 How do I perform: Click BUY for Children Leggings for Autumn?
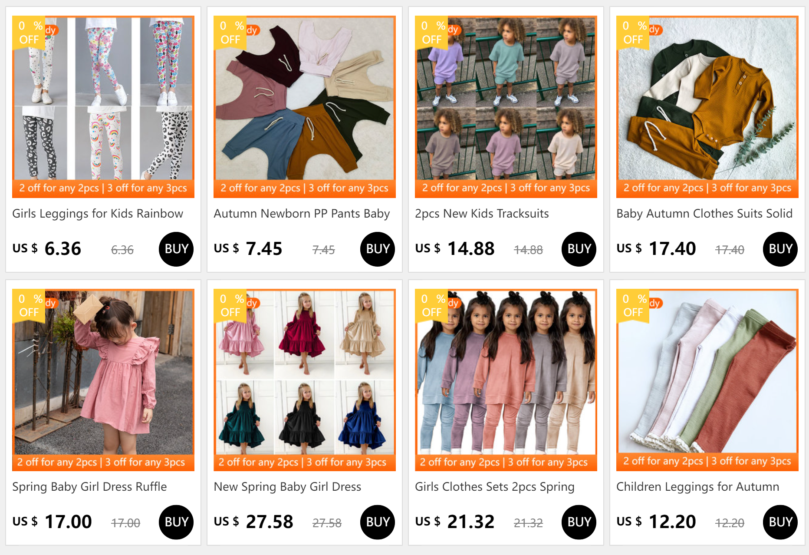coord(780,522)
